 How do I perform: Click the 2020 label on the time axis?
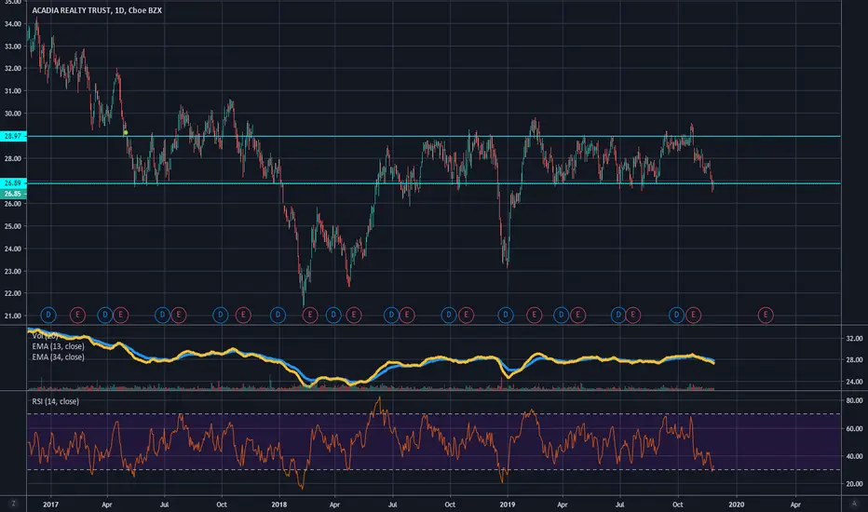(x=737, y=505)
